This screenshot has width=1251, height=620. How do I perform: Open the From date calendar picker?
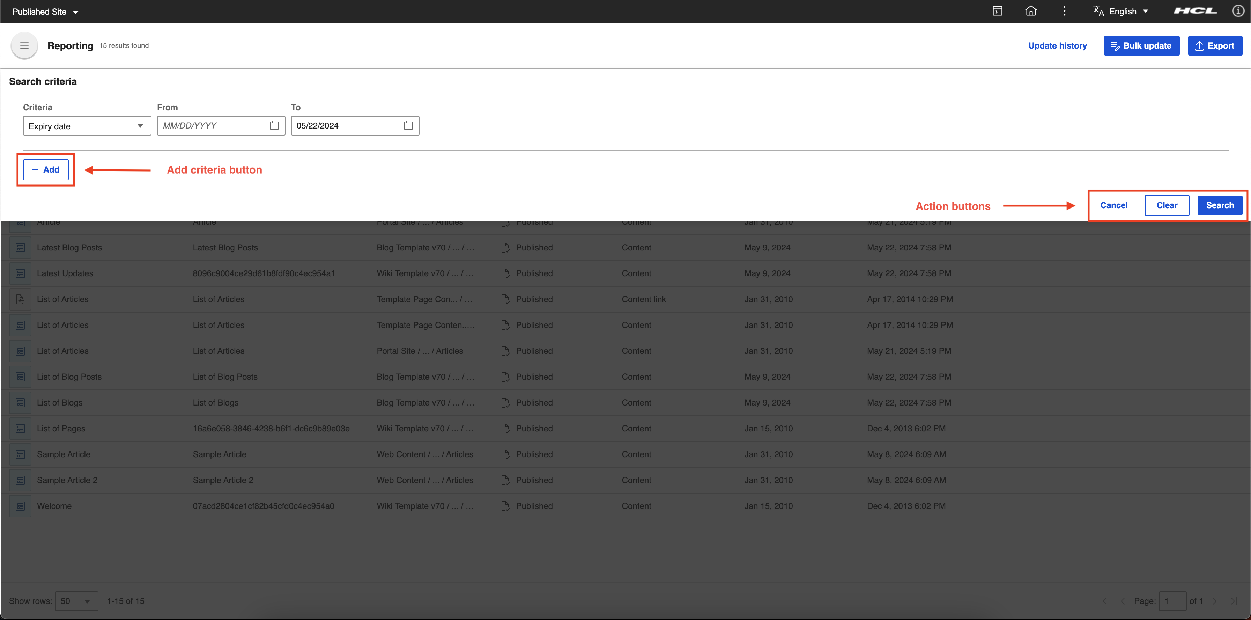point(274,126)
